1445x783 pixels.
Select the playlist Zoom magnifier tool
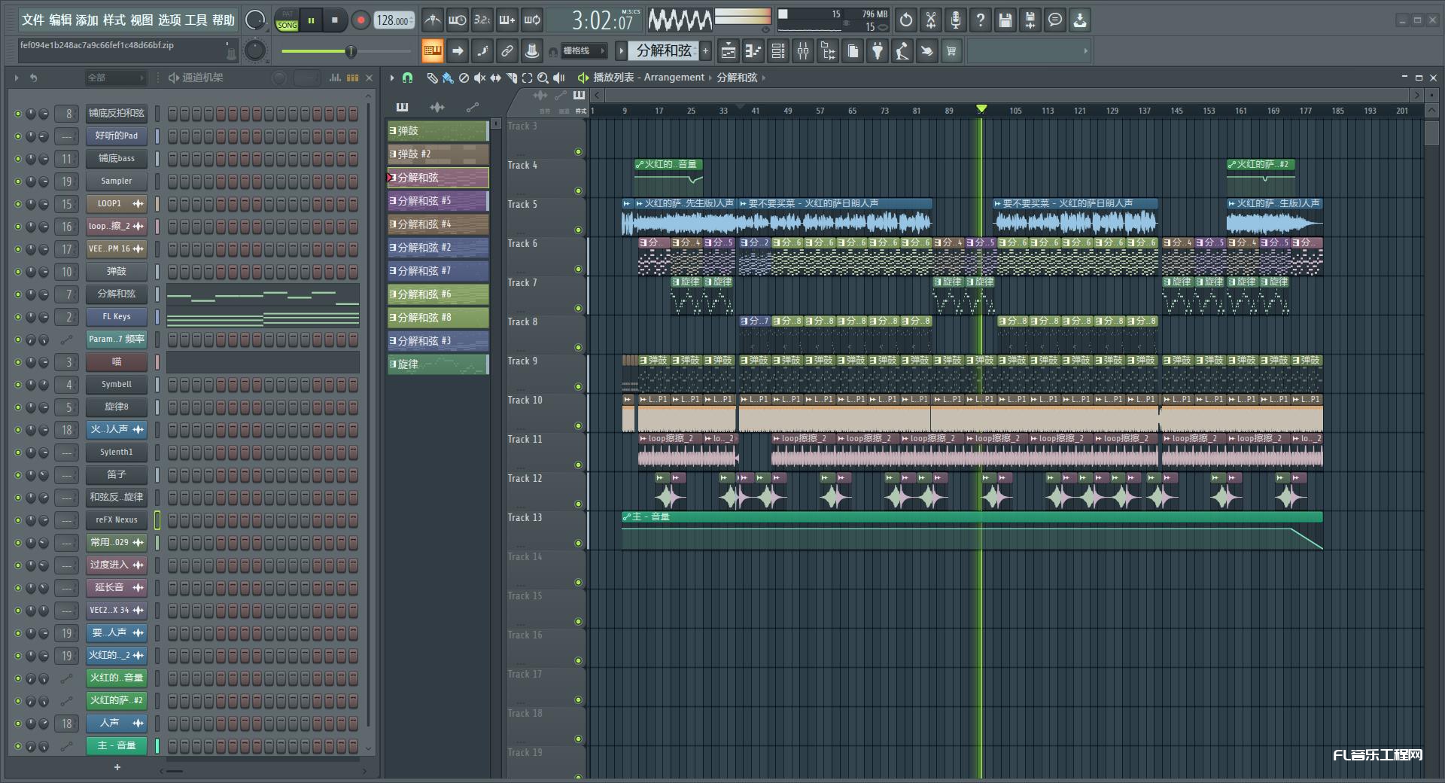543,78
